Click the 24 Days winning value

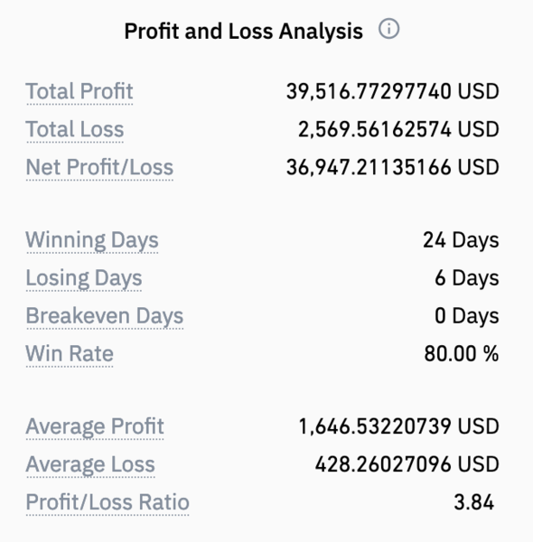point(461,240)
